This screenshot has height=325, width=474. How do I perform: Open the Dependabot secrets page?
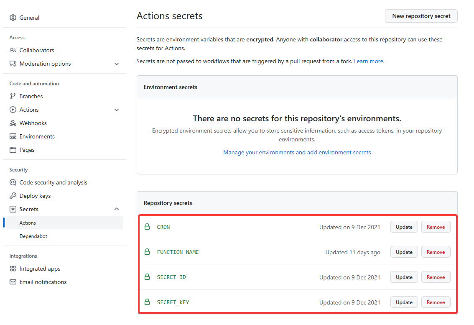(33, 236)
